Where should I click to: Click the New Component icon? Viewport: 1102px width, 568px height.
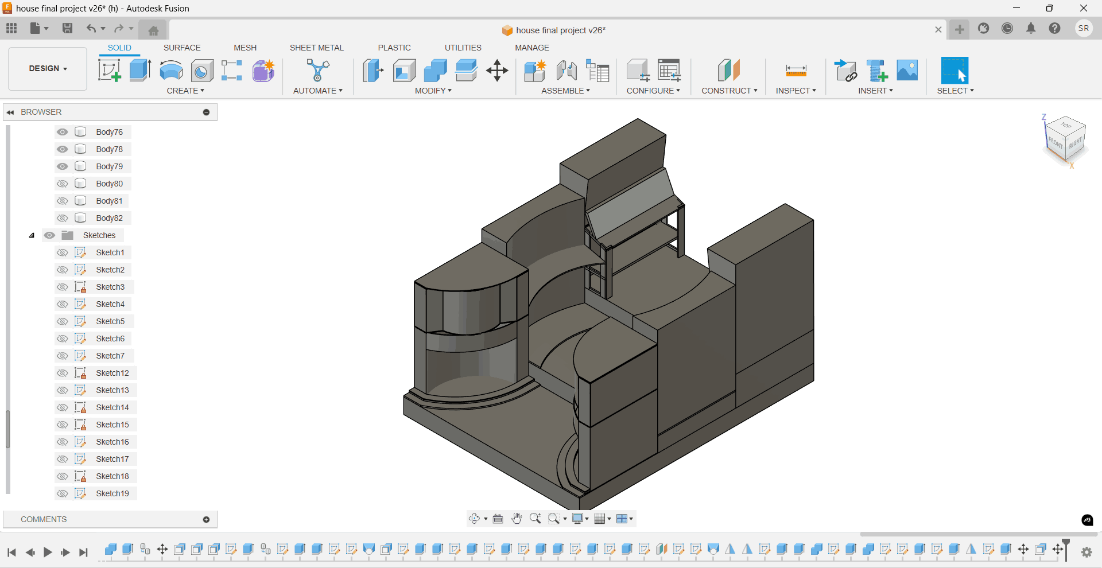535,71
